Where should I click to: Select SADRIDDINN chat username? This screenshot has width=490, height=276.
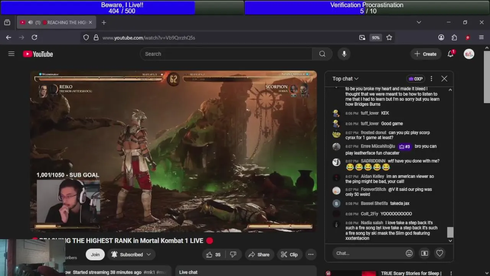click(373, 161)
